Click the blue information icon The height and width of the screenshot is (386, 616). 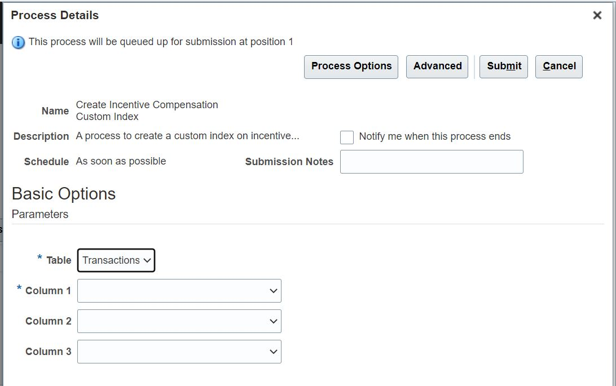[x=19, y=42]
